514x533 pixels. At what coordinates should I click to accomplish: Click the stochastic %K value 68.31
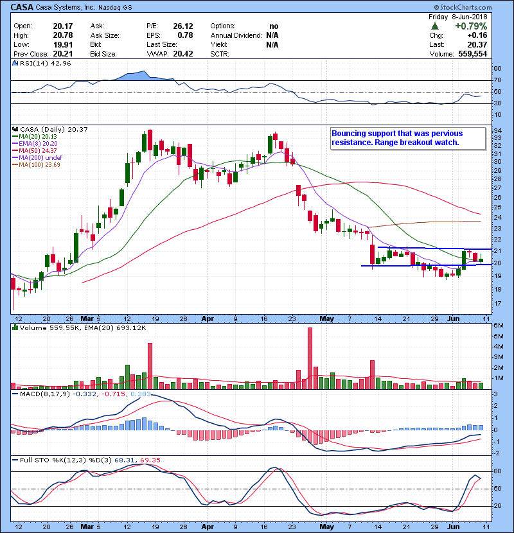click(x=124, y=460)
